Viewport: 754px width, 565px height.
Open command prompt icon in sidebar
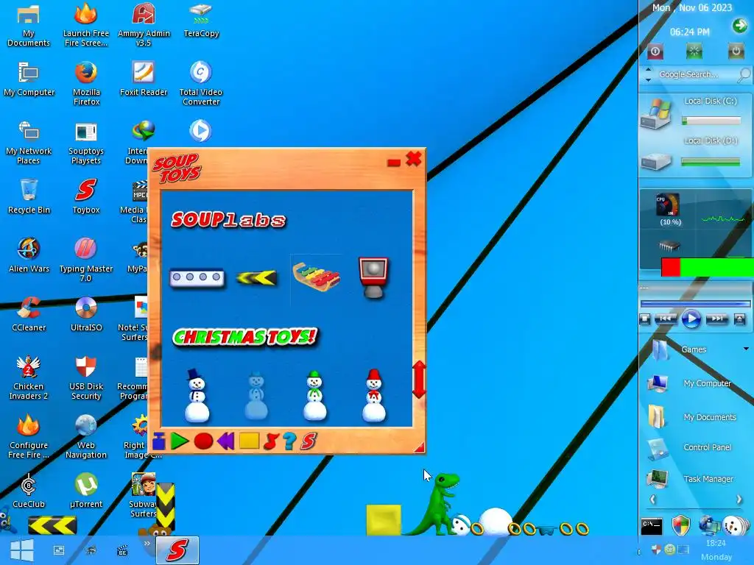click(652, 525)
